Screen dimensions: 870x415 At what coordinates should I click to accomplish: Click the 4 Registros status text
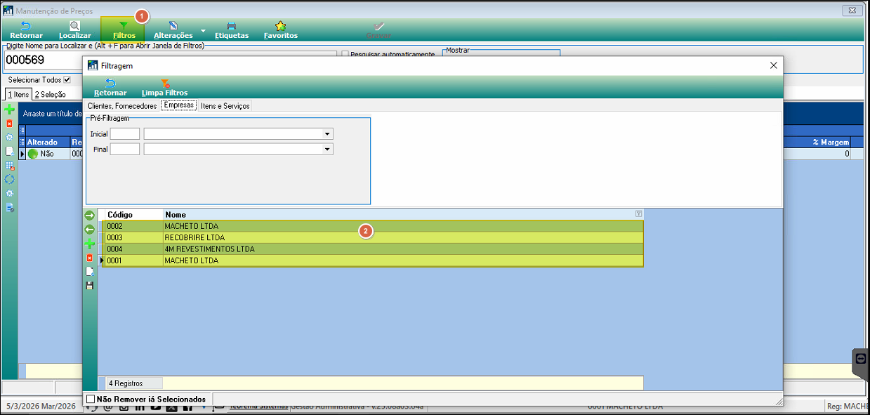pos(126,383)
